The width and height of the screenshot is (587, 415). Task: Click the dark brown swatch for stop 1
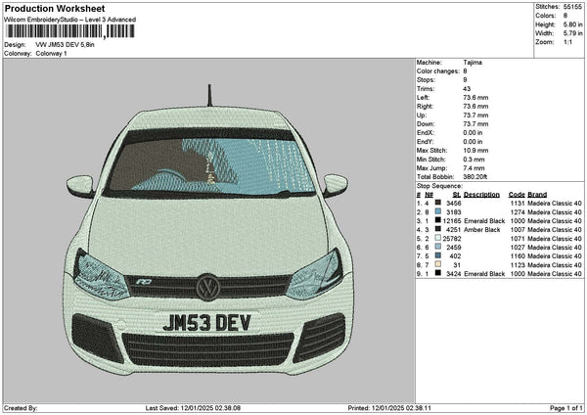(437, 203)
